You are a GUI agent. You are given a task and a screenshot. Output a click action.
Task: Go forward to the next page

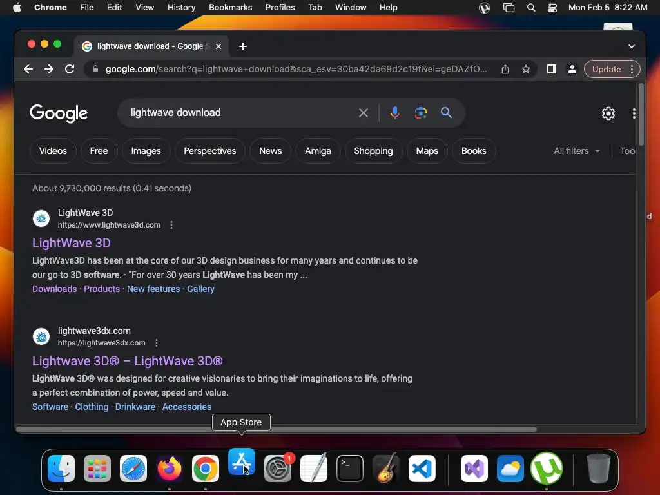pyautogui.click(x=49, y=69)
